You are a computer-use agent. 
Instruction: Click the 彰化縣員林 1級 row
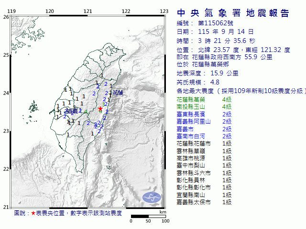point(204,180)
